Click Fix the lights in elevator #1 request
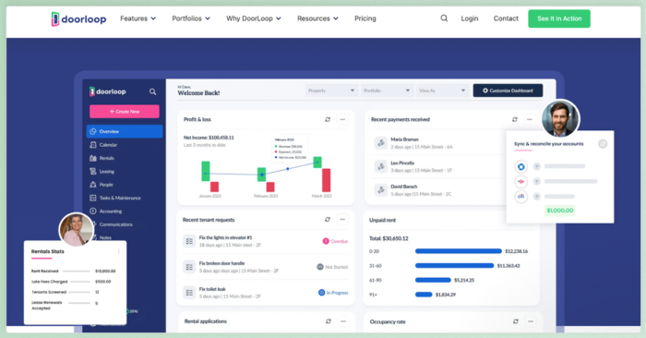This screenshot has width=646, height=338. 225,238
